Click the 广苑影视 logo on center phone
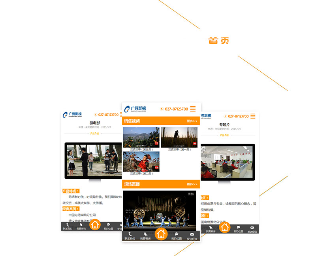The height and width of the screenshot is (256, 316). pos(135,109)
